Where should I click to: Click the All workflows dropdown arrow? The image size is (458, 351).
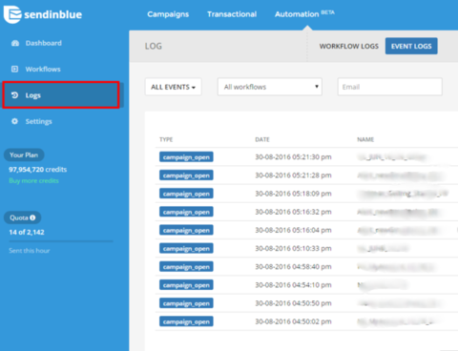point(317,87)
